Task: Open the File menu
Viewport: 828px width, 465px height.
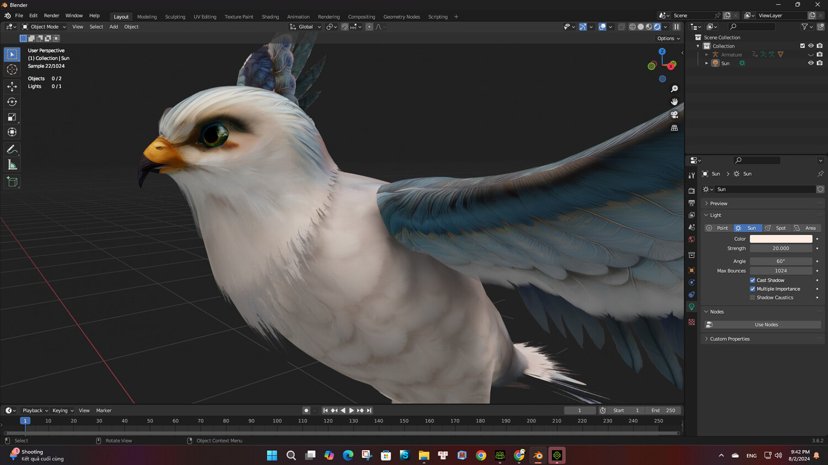Action: click(19, 15)
